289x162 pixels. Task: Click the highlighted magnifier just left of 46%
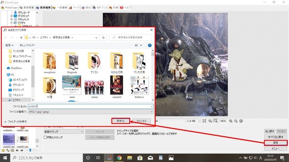(216, 121)
